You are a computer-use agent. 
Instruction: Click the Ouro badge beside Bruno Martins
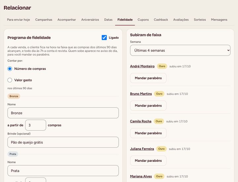click(159, 94)
